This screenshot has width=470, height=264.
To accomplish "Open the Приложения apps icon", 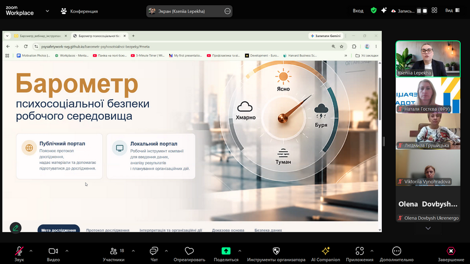I will click(x=360, y=251).
